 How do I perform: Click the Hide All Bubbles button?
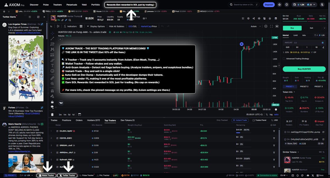[x=116, y=26]
